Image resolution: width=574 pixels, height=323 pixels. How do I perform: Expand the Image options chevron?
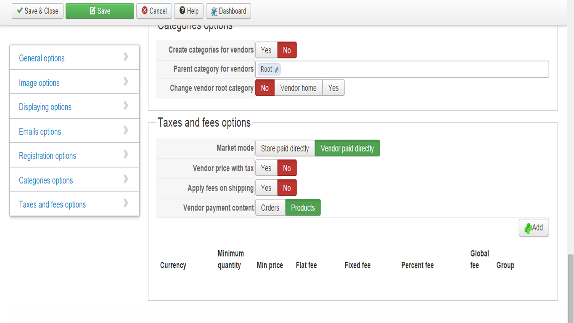click(x=126, y=82)
